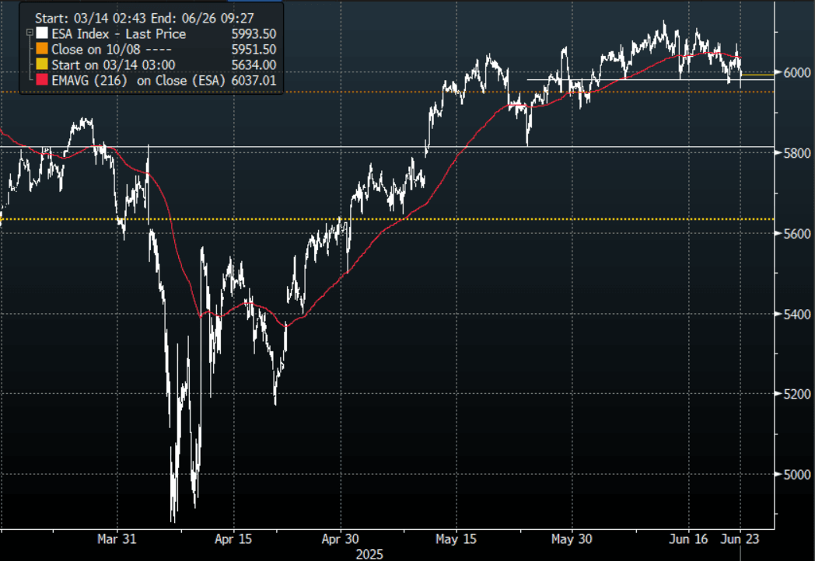Click the orange Close on 10/08 swatch
The height and width of the screenshot is (561, 815).
(x=42, y=50)
